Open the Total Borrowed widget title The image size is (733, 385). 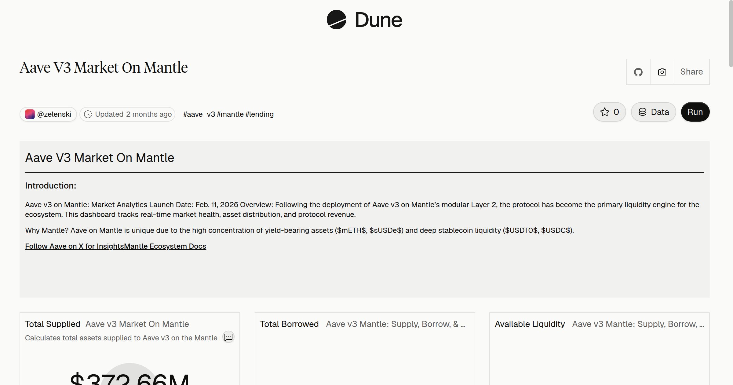(289, 324)
